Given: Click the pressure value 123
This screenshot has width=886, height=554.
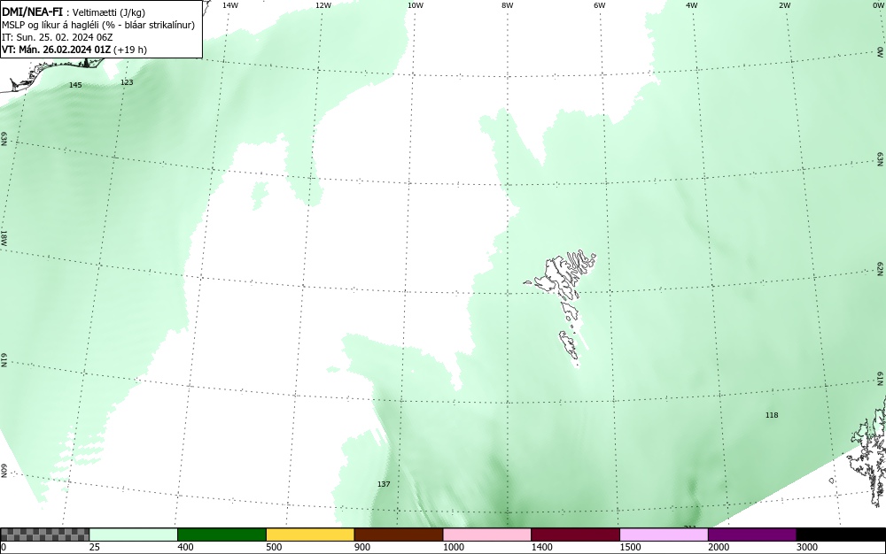Looking at the screenshot, I should (127, 82).
